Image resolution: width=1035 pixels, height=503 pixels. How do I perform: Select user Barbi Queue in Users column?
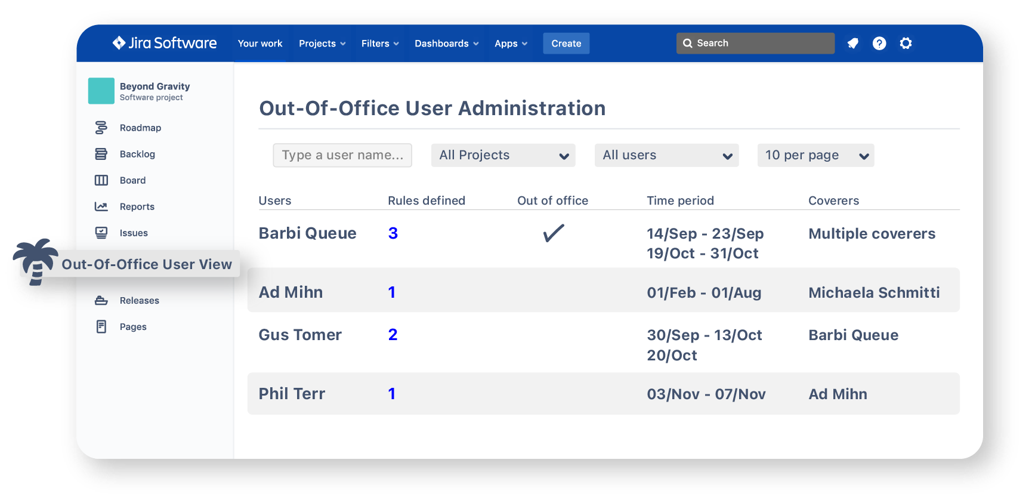pyautogui.click(x=307, y=233)
